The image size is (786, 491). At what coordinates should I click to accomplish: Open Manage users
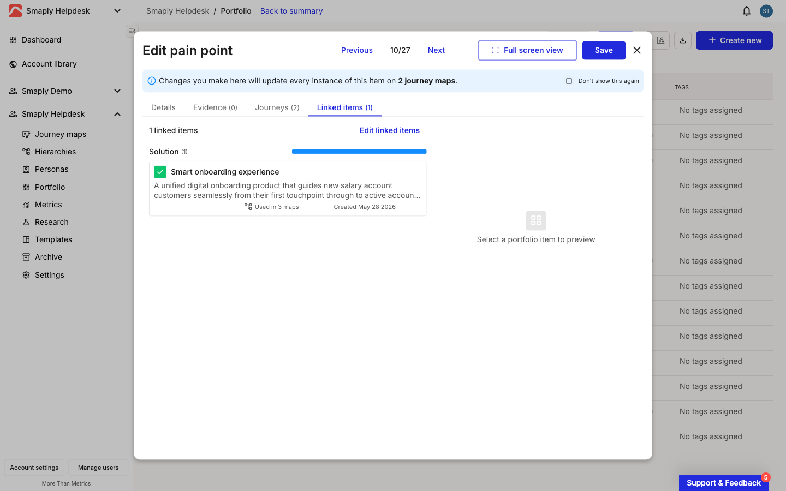coord(98,468)
